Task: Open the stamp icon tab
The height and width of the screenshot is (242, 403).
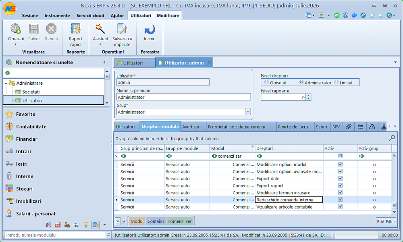Action: (x=384, y=127)
